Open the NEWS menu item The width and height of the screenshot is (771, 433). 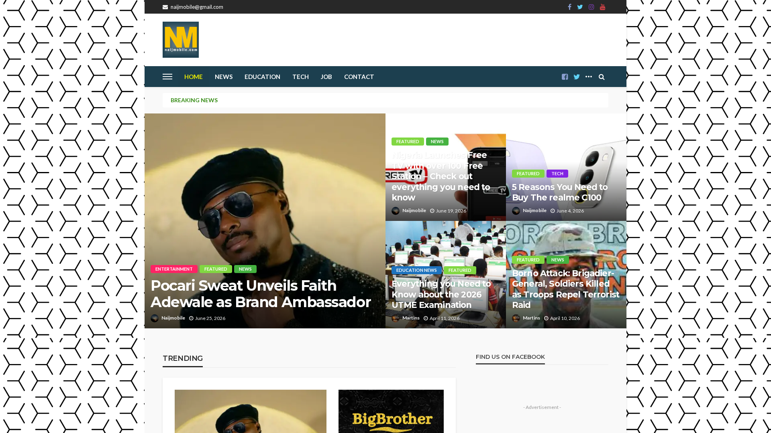tap(224, 77)
